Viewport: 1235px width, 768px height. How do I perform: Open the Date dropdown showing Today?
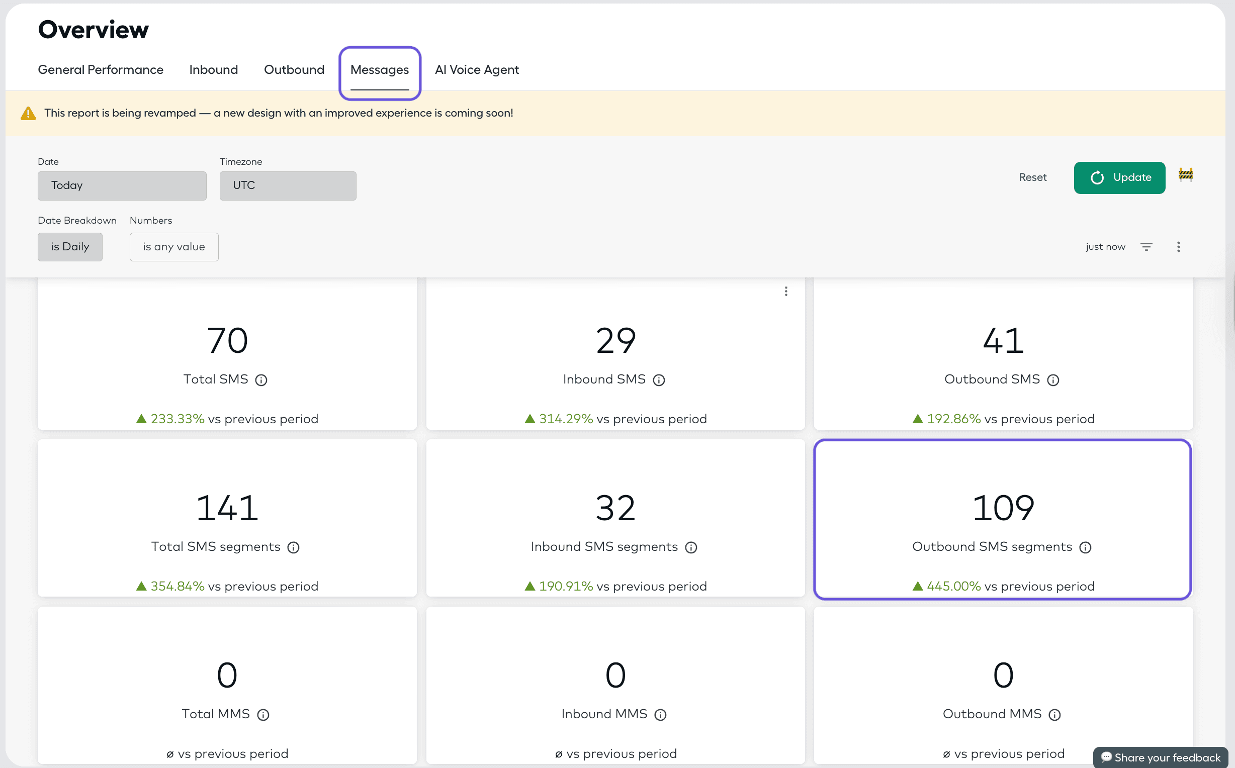coord(122,186)
